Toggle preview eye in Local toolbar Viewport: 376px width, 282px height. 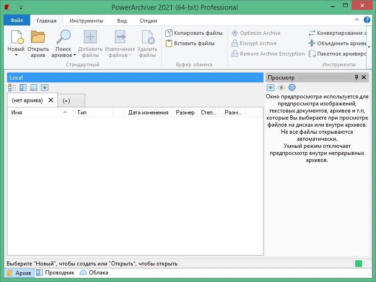click(x=45, y=88)
